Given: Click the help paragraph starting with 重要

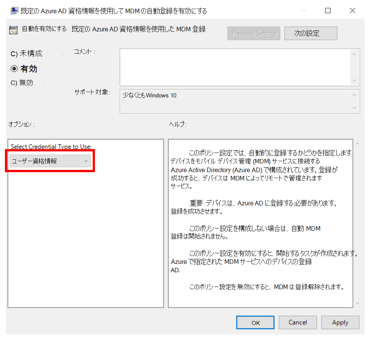Looking at the screenshot, I should pyautogui.click(x=254, y=207).
